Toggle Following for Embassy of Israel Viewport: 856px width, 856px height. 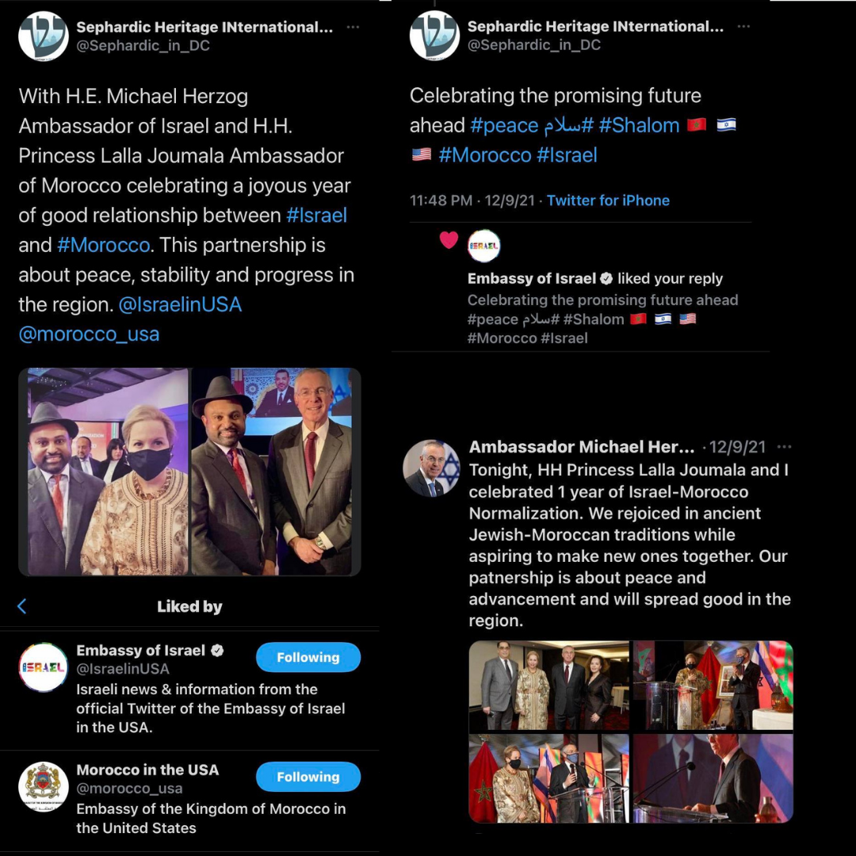[x=308, y=657]
